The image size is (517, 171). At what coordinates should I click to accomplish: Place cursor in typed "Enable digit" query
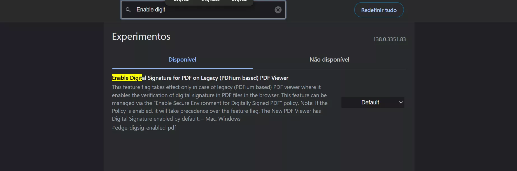tap(151, 10)
